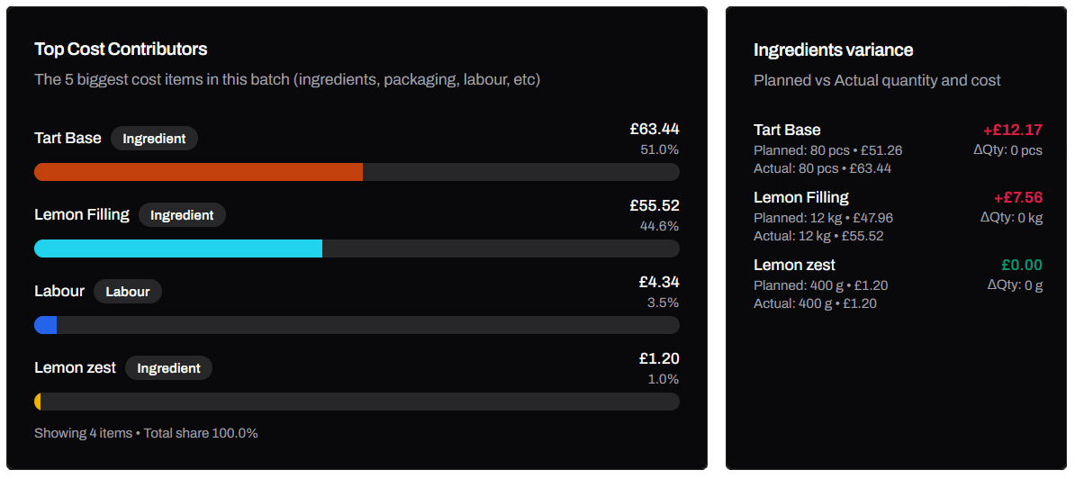Select the Ingredients variance heading

(833, 50)
